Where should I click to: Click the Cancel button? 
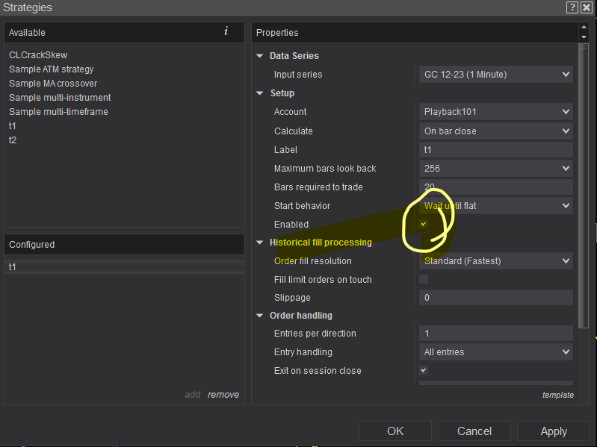[474, 431]
